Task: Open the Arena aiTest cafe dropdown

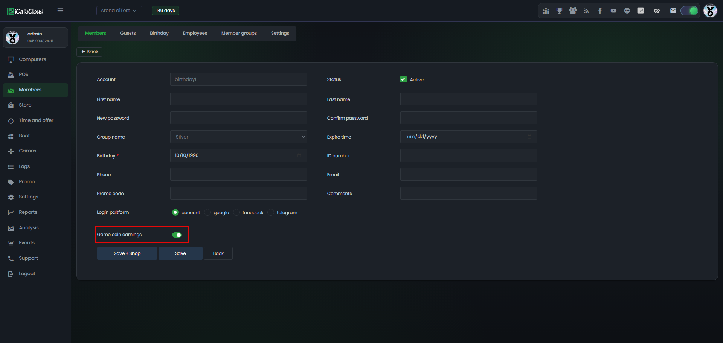Action: pos(119,11)
